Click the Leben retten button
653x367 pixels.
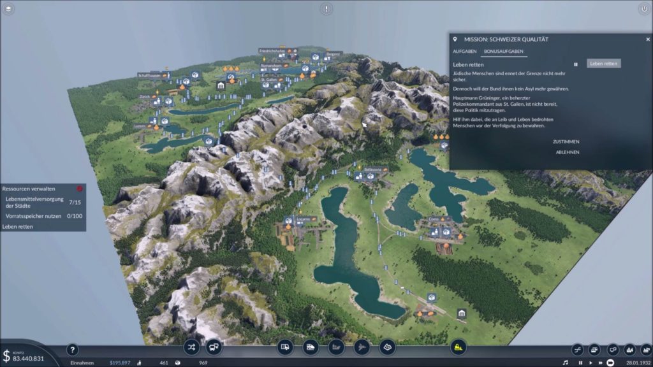(603, 64)
